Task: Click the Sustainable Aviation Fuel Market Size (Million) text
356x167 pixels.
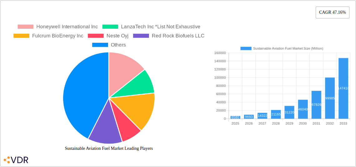Action: [x=288, y=48]
